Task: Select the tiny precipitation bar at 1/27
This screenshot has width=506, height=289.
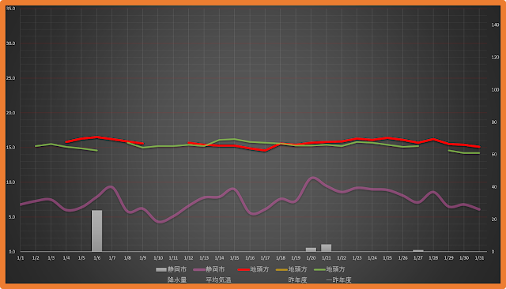Action: (418, 250)
